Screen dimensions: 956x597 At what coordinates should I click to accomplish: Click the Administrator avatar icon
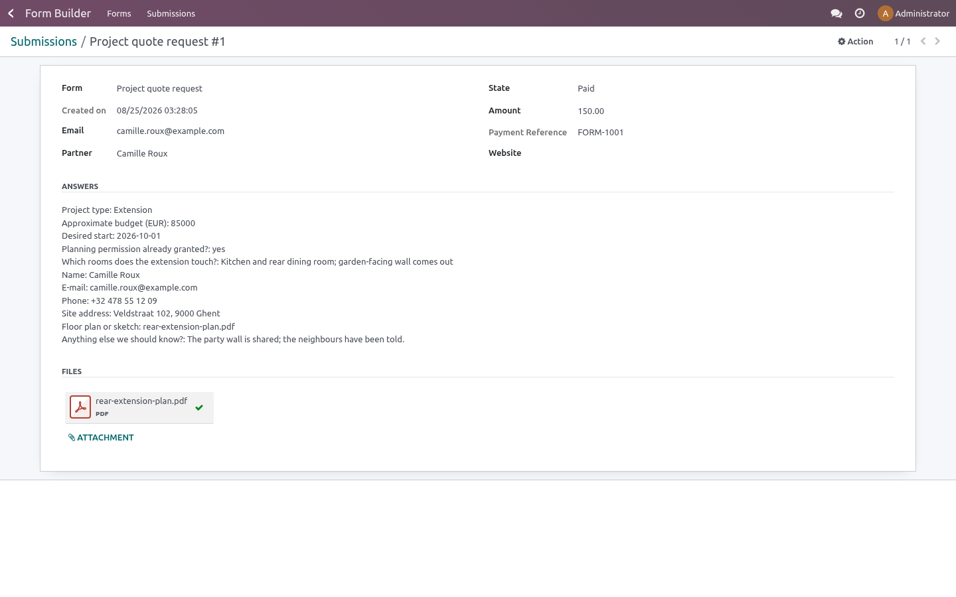pyautogui.click(x=885, y=13)
